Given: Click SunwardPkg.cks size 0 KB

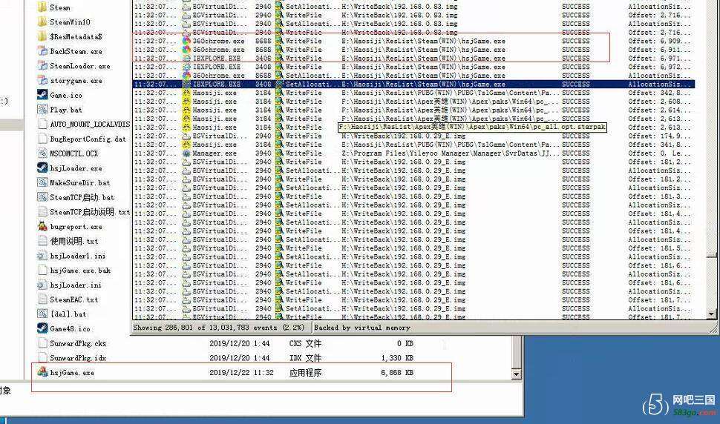Looking at the screenshot, I should [405, 343].
